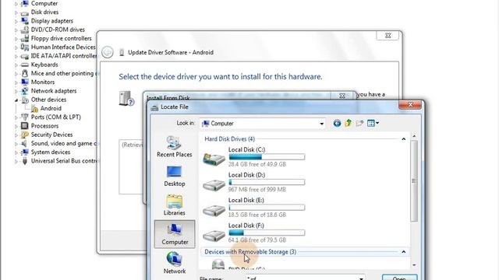The width and height of the screenshot is (499, 280).
Task: Click Display adapters icon in Device Manager
Action: pos(24,21)
